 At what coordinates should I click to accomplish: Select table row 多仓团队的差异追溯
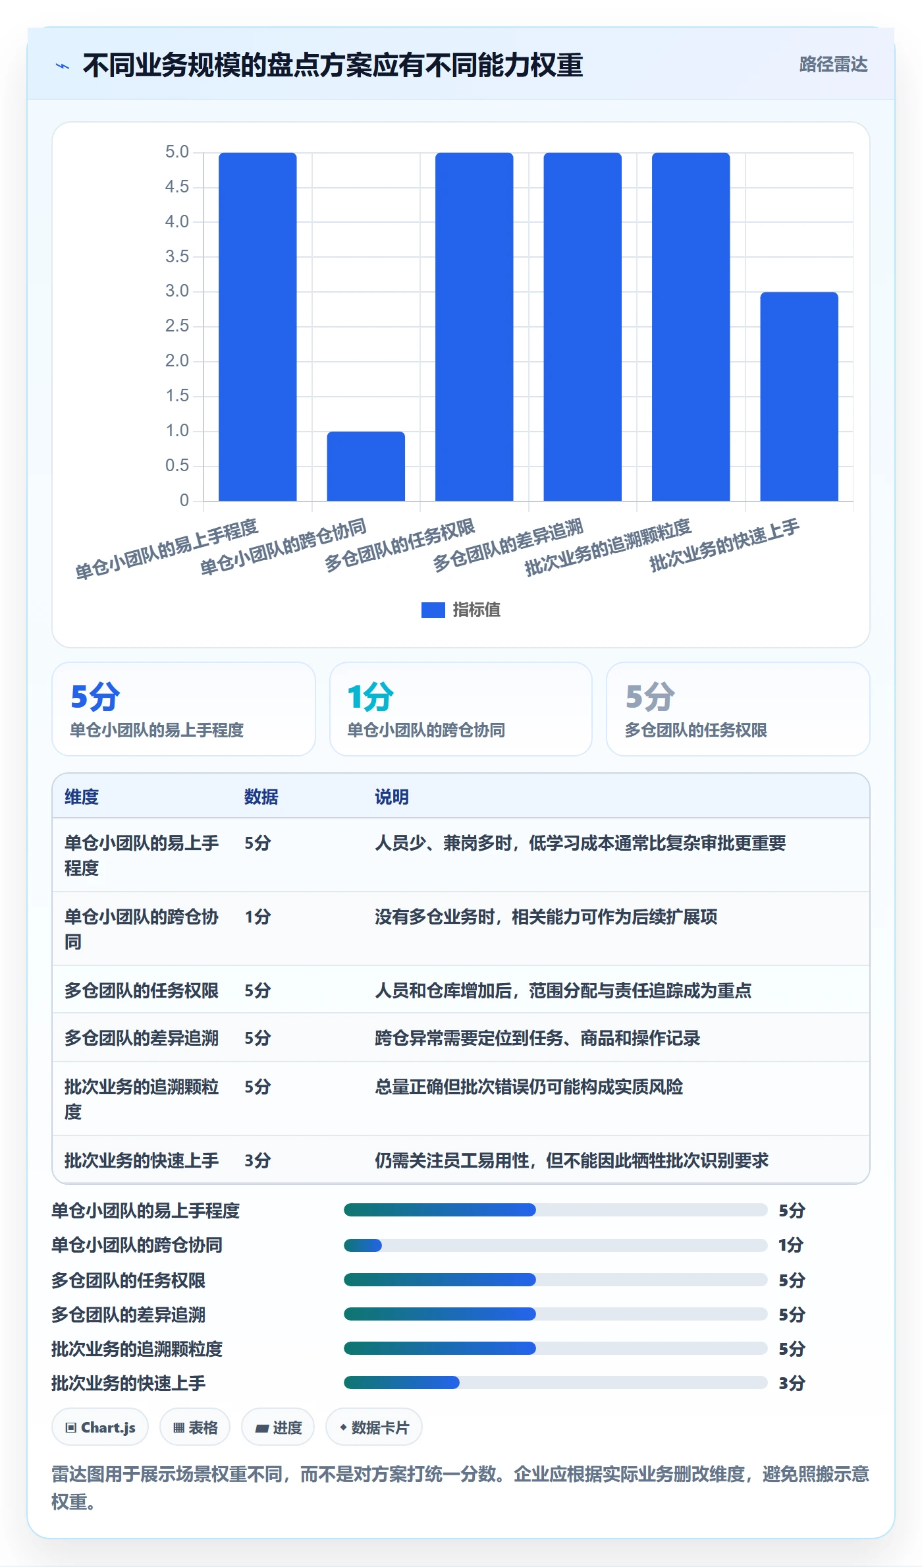[461, 1038]
